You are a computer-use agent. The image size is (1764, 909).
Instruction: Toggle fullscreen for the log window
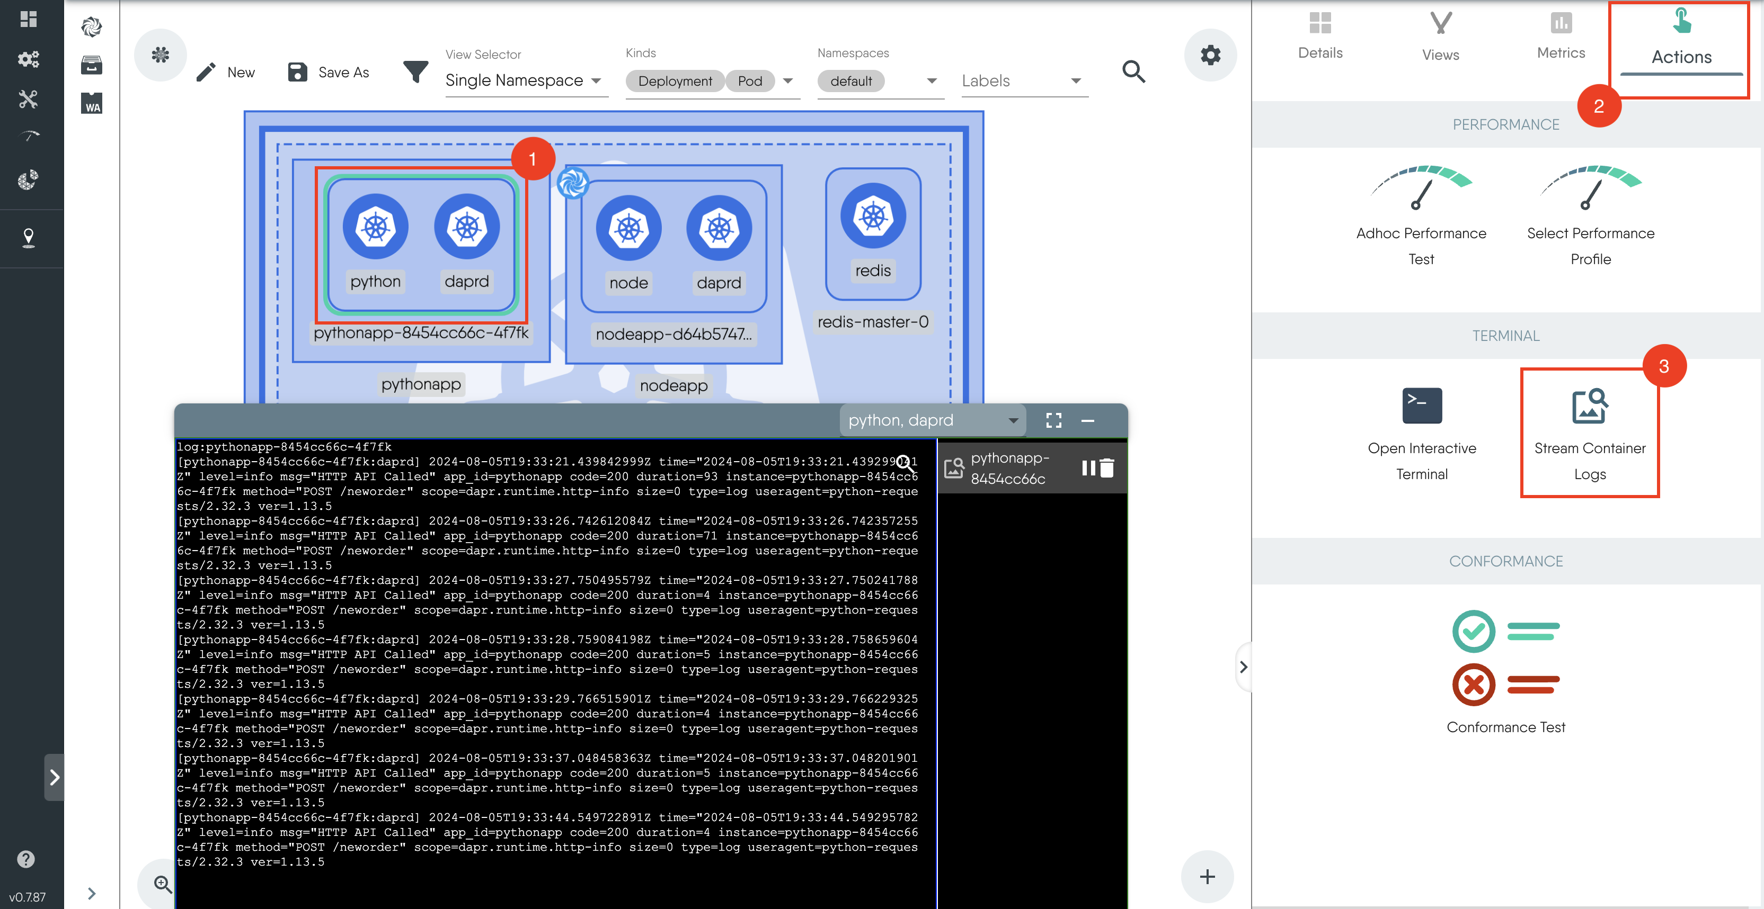click(x=1053, y=420)
